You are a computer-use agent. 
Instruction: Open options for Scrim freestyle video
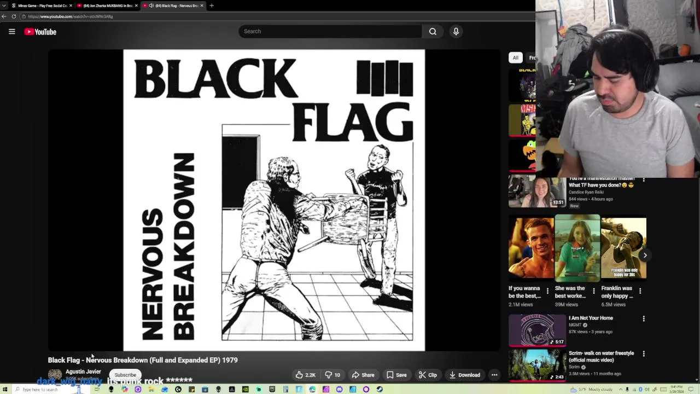[644, 354]
